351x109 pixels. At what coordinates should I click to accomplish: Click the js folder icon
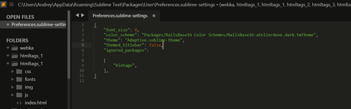[19, 95]
